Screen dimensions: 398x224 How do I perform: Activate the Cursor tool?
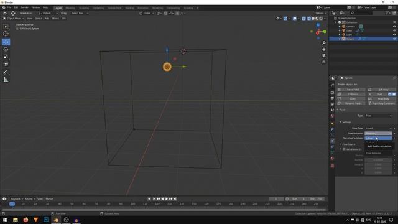[6, 34]
